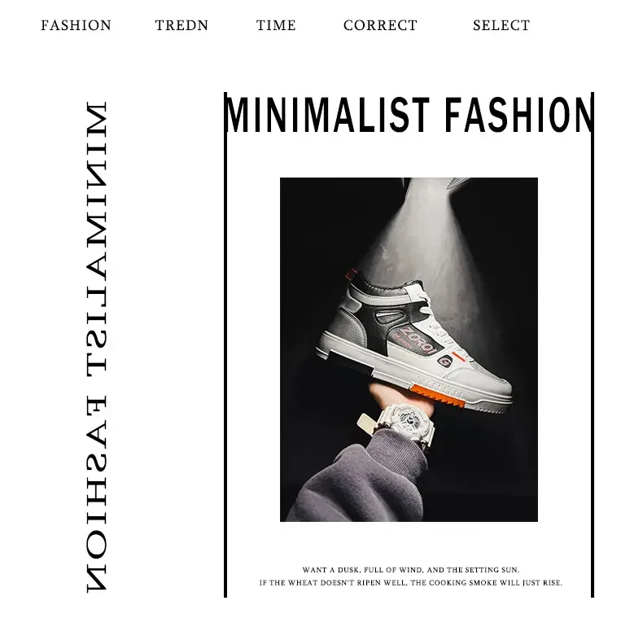
Task: Open the FASHION menu item
Action: pos(76,25)
